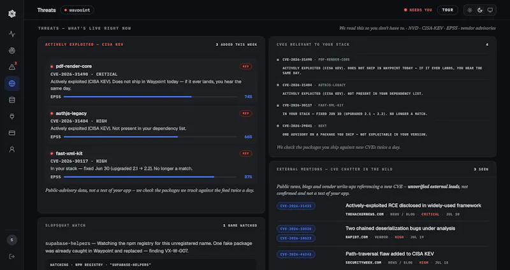Click the logout icon at sidebar bottom
510x270 pixels.
pos(12,257)
